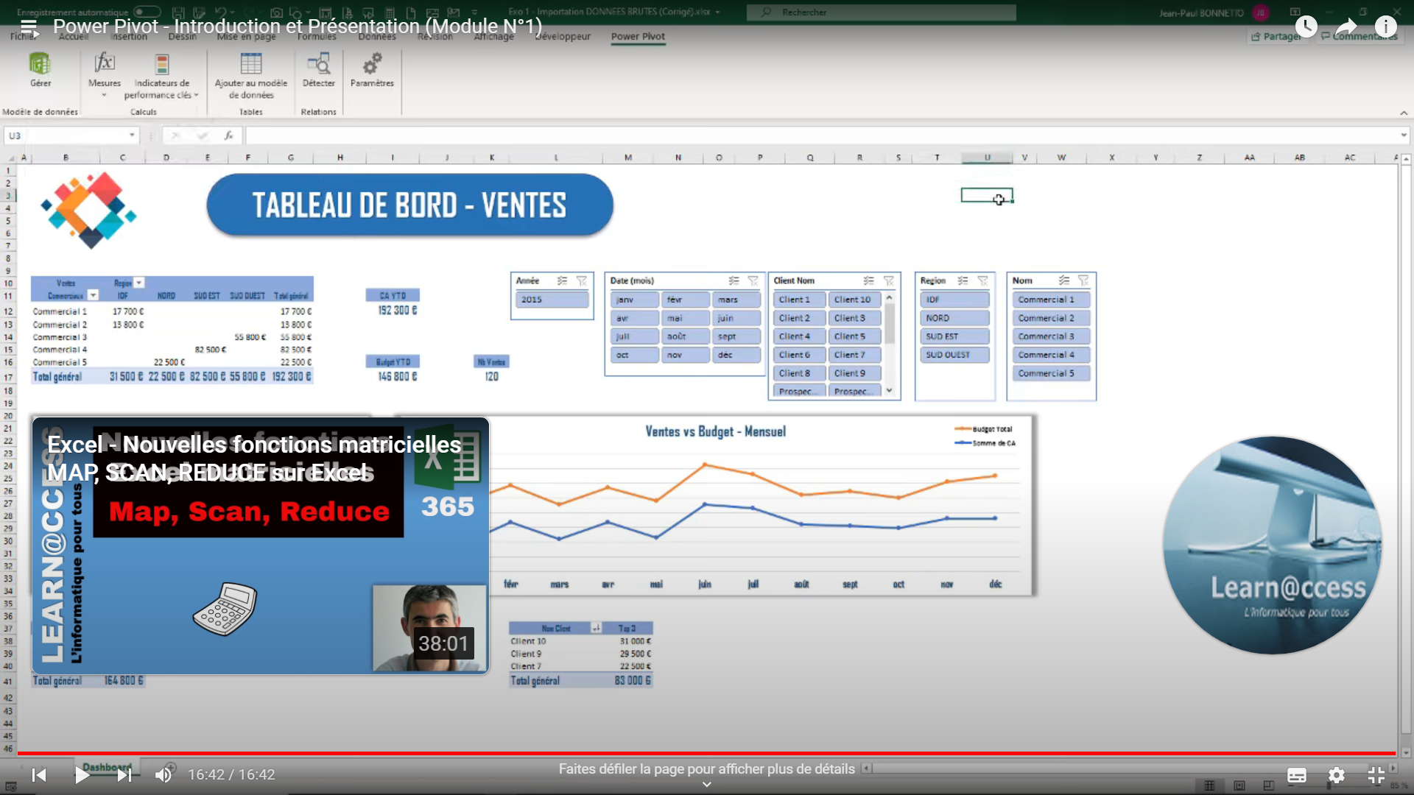Open the Power Pivot ribbon tab
Viewport: 1414px width, 795px height.
coord(637,36)
